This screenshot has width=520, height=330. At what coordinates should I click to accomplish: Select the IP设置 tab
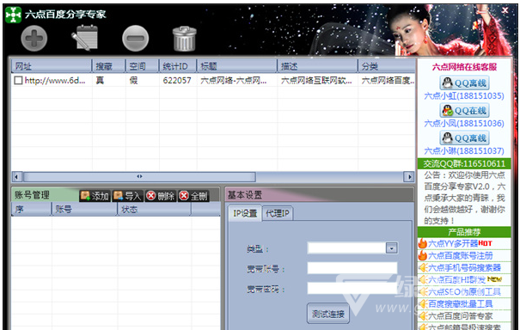(245, 213)
